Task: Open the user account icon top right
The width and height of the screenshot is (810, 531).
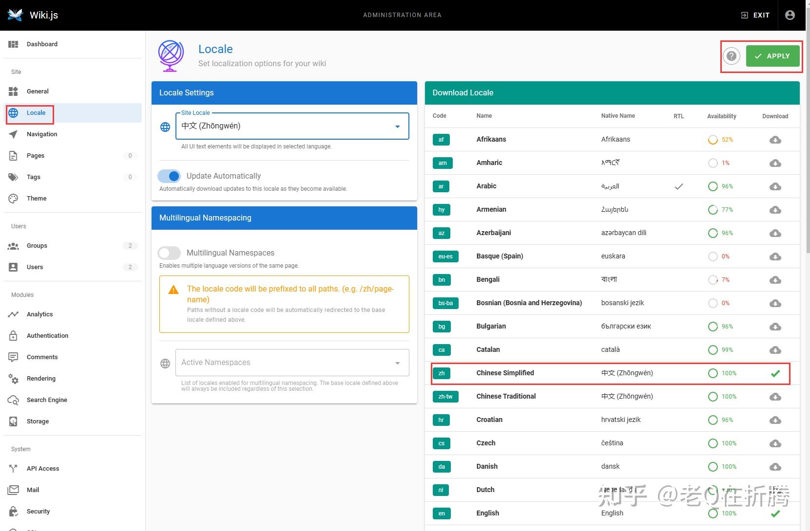Action: pyautogui.click(x=789, y=15)
